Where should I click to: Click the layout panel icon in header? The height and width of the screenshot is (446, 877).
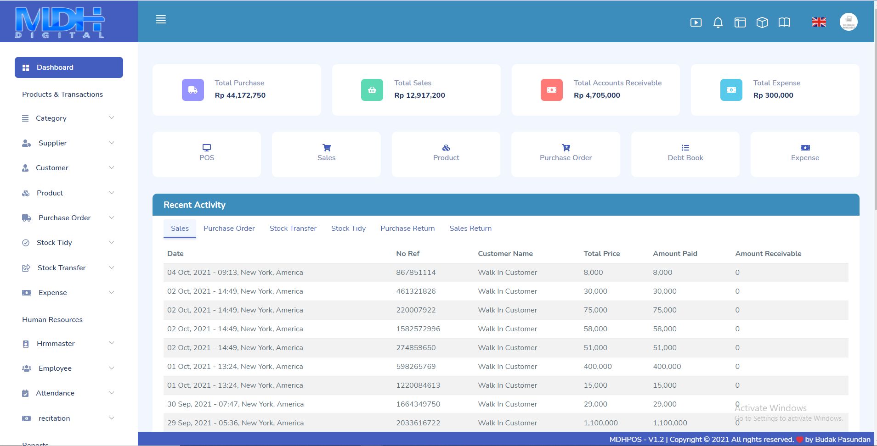(x=740, y=22)
